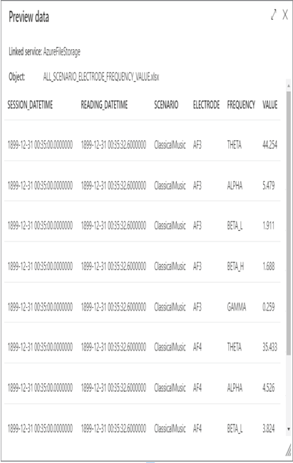Select the first AF3 ALPHA frequency cell
The width and height of the screenshot is (293, 463).
coord(235,186)
